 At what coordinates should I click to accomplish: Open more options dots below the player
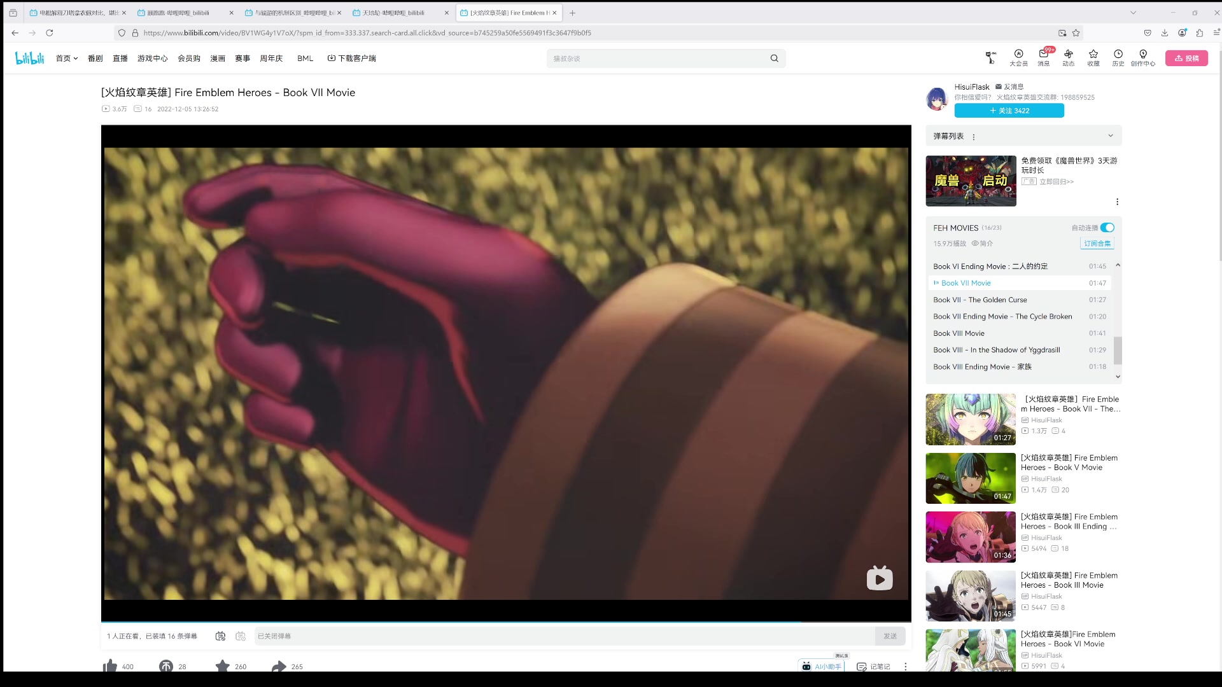click(906, 666)
